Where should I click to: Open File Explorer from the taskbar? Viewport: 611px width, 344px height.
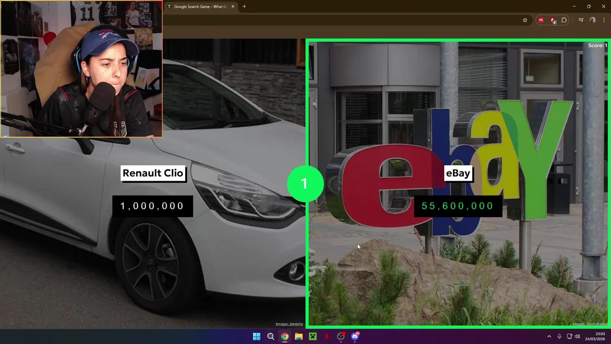click(x=299, y=336)
